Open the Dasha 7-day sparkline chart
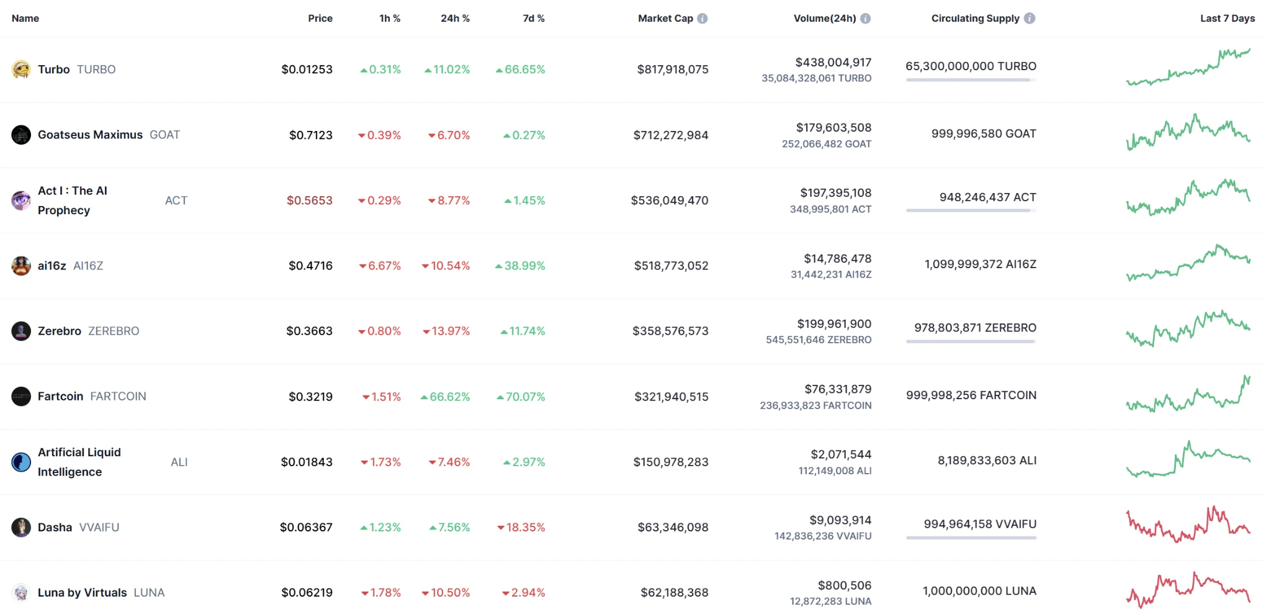The image size is (1271, 609). point(1188,525)
